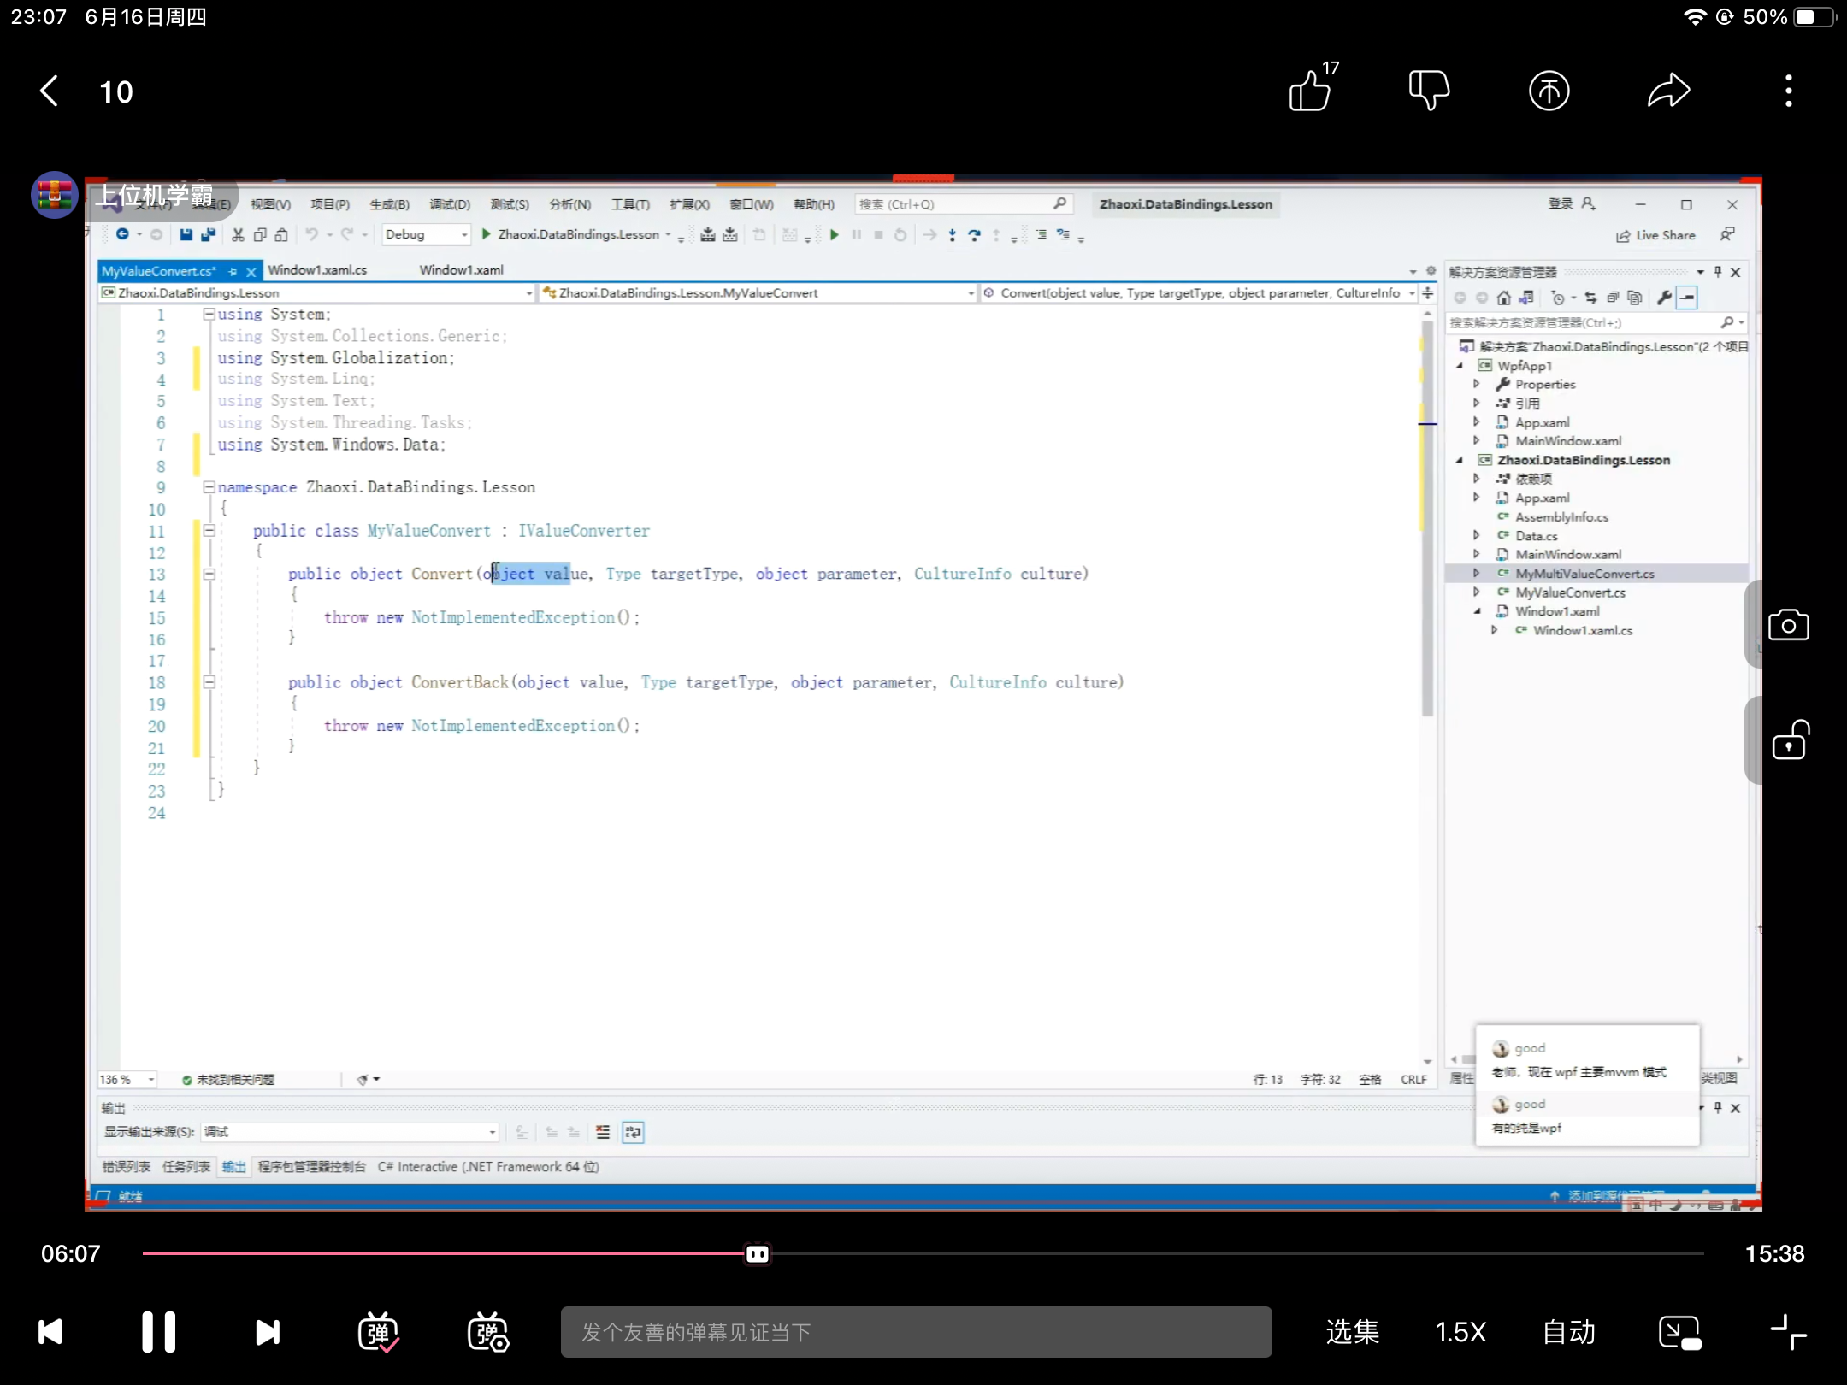Pause the video playback
1847x1385 pixels.
[x=158, y=1332]
